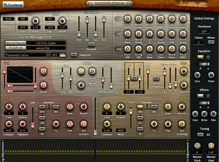Click the Am1 value field 2.0
The width and height of the screenshot is (219, 162).
128,92
